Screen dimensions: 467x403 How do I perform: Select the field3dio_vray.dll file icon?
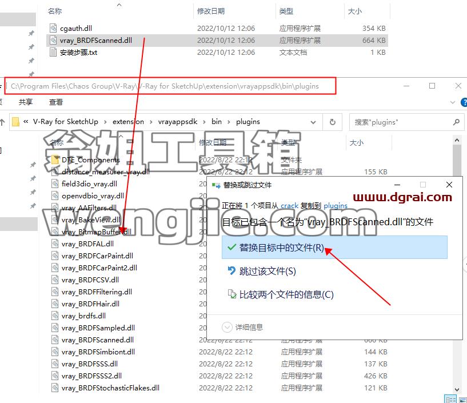click(55, 183)
